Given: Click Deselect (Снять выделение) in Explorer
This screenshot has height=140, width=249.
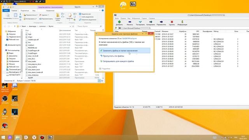Looking at the screenshot, I should click(86, 17).
